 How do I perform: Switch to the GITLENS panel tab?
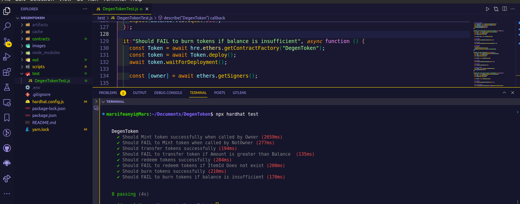[x=239, y=93]
